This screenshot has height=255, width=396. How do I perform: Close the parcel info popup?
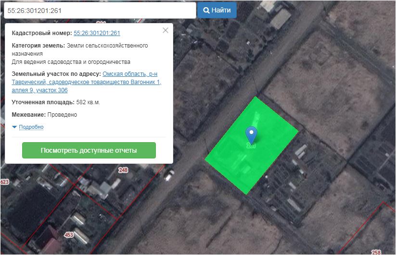coord(166,30)
